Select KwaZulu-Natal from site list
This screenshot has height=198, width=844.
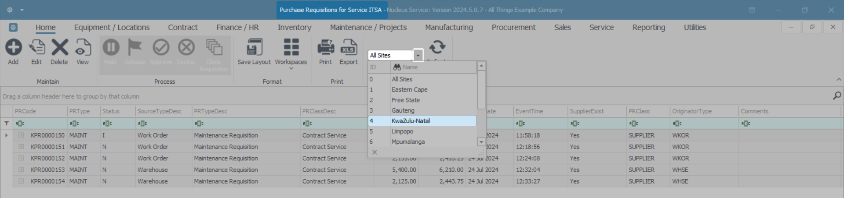[x=411, y=121]
